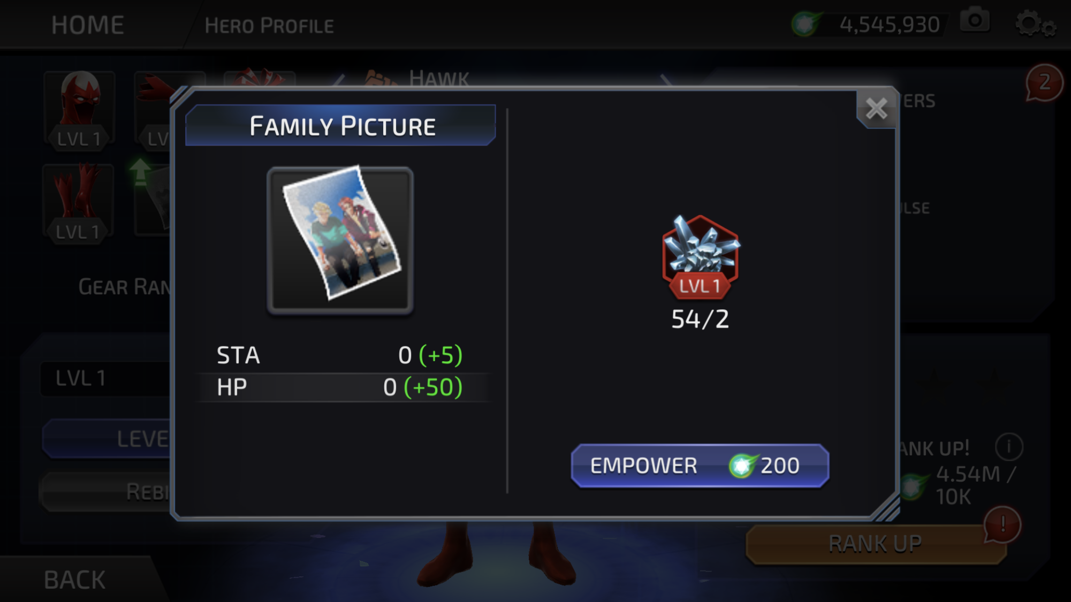Image resolution: width=1071 pixels, height=602 pixels.
Task: Go to the Home tab
Action: (88, 25)
